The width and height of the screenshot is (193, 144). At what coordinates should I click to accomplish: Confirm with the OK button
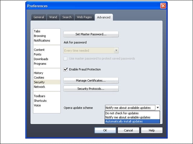[x=105, y=130]
